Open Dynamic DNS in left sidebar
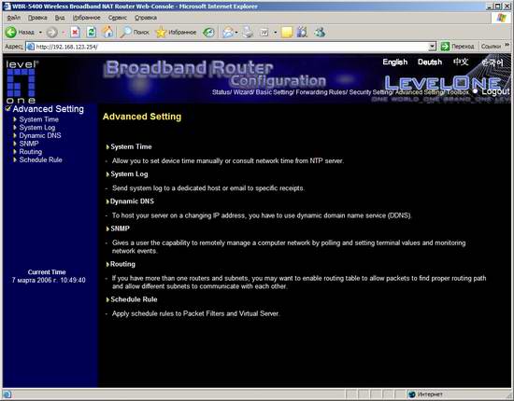Screen dimensions: 514x401 tap(40, 135)
